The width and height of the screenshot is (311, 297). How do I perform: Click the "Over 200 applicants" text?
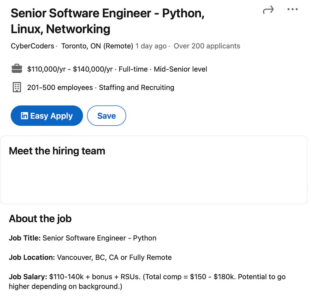(207, 46)
